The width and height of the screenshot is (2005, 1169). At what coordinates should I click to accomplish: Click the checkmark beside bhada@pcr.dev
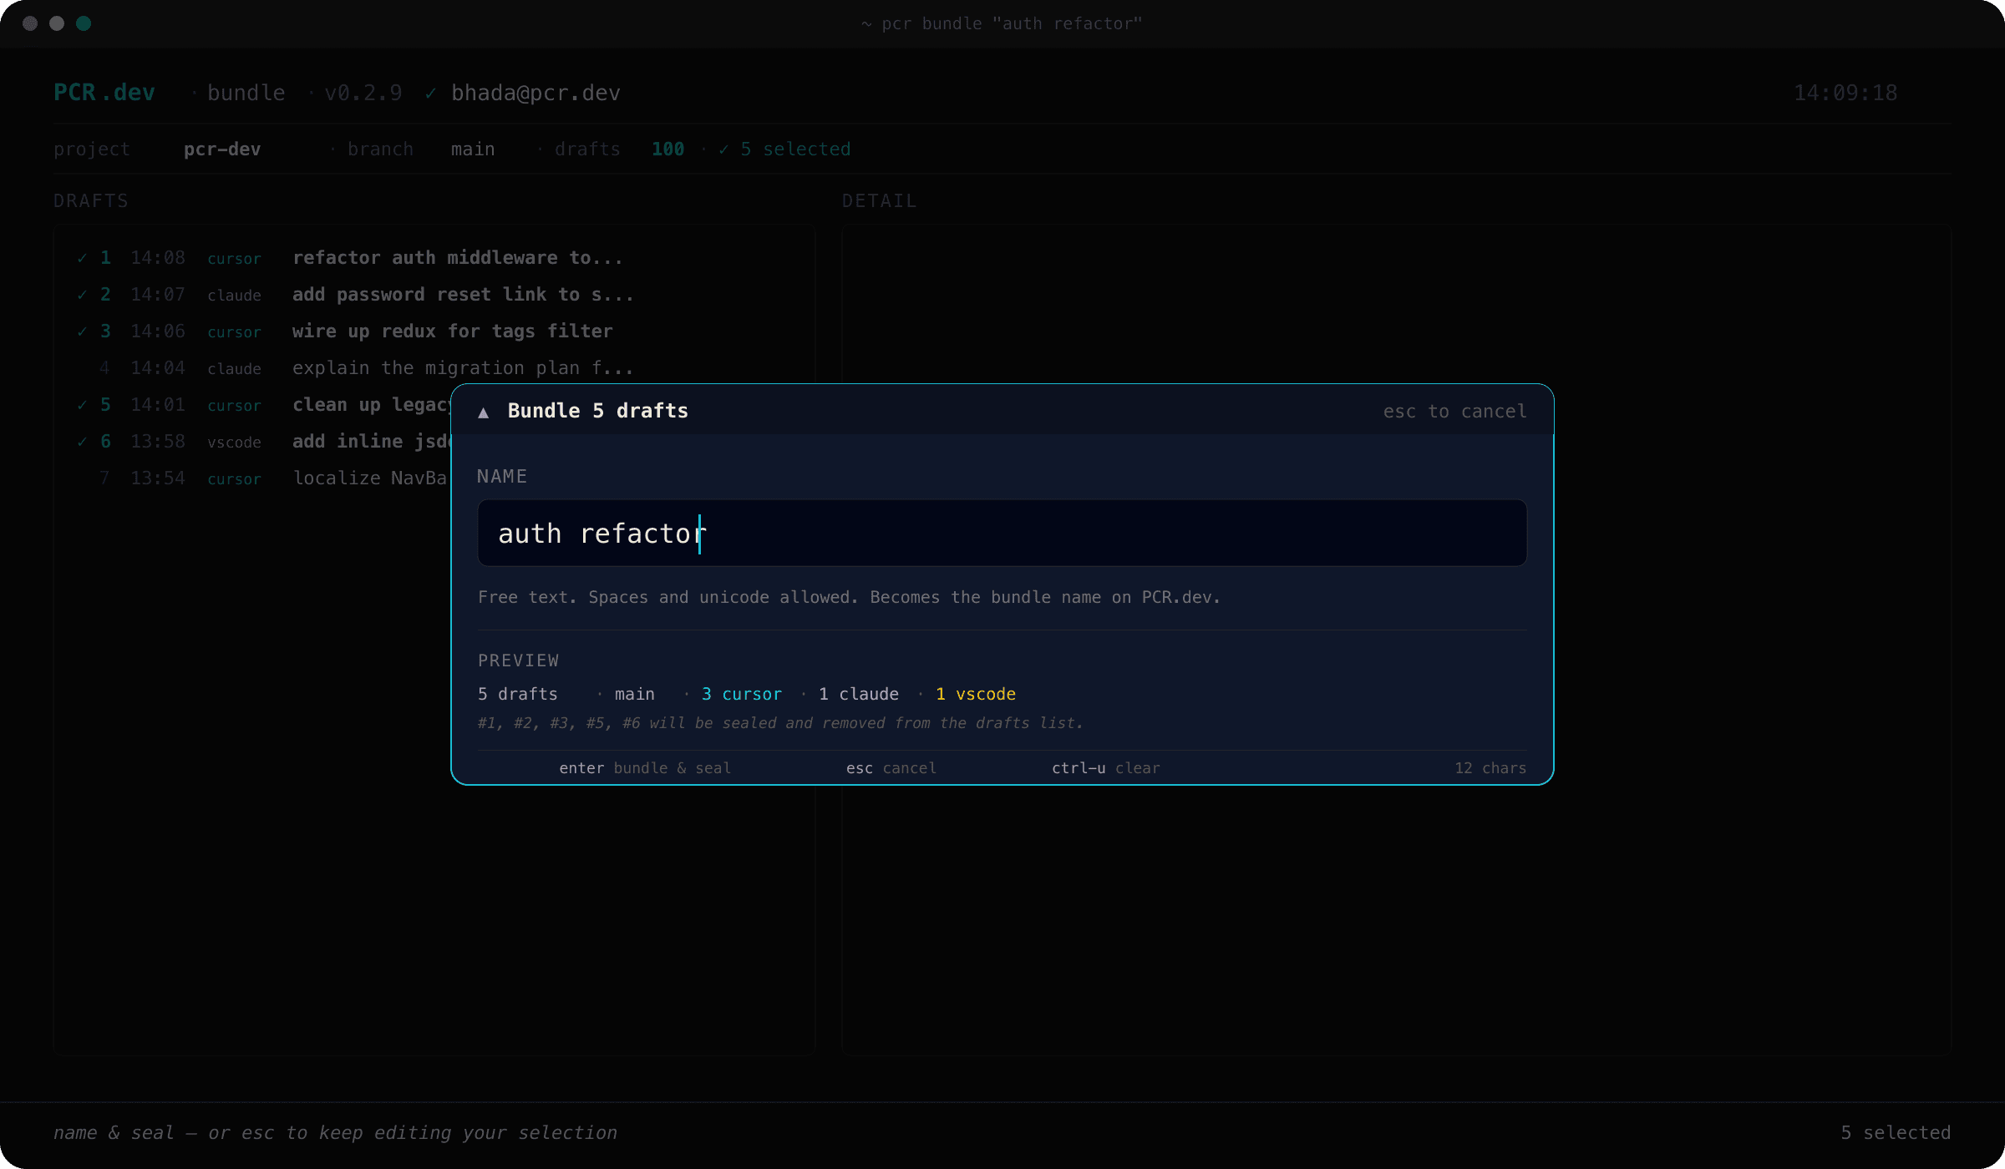430,94
